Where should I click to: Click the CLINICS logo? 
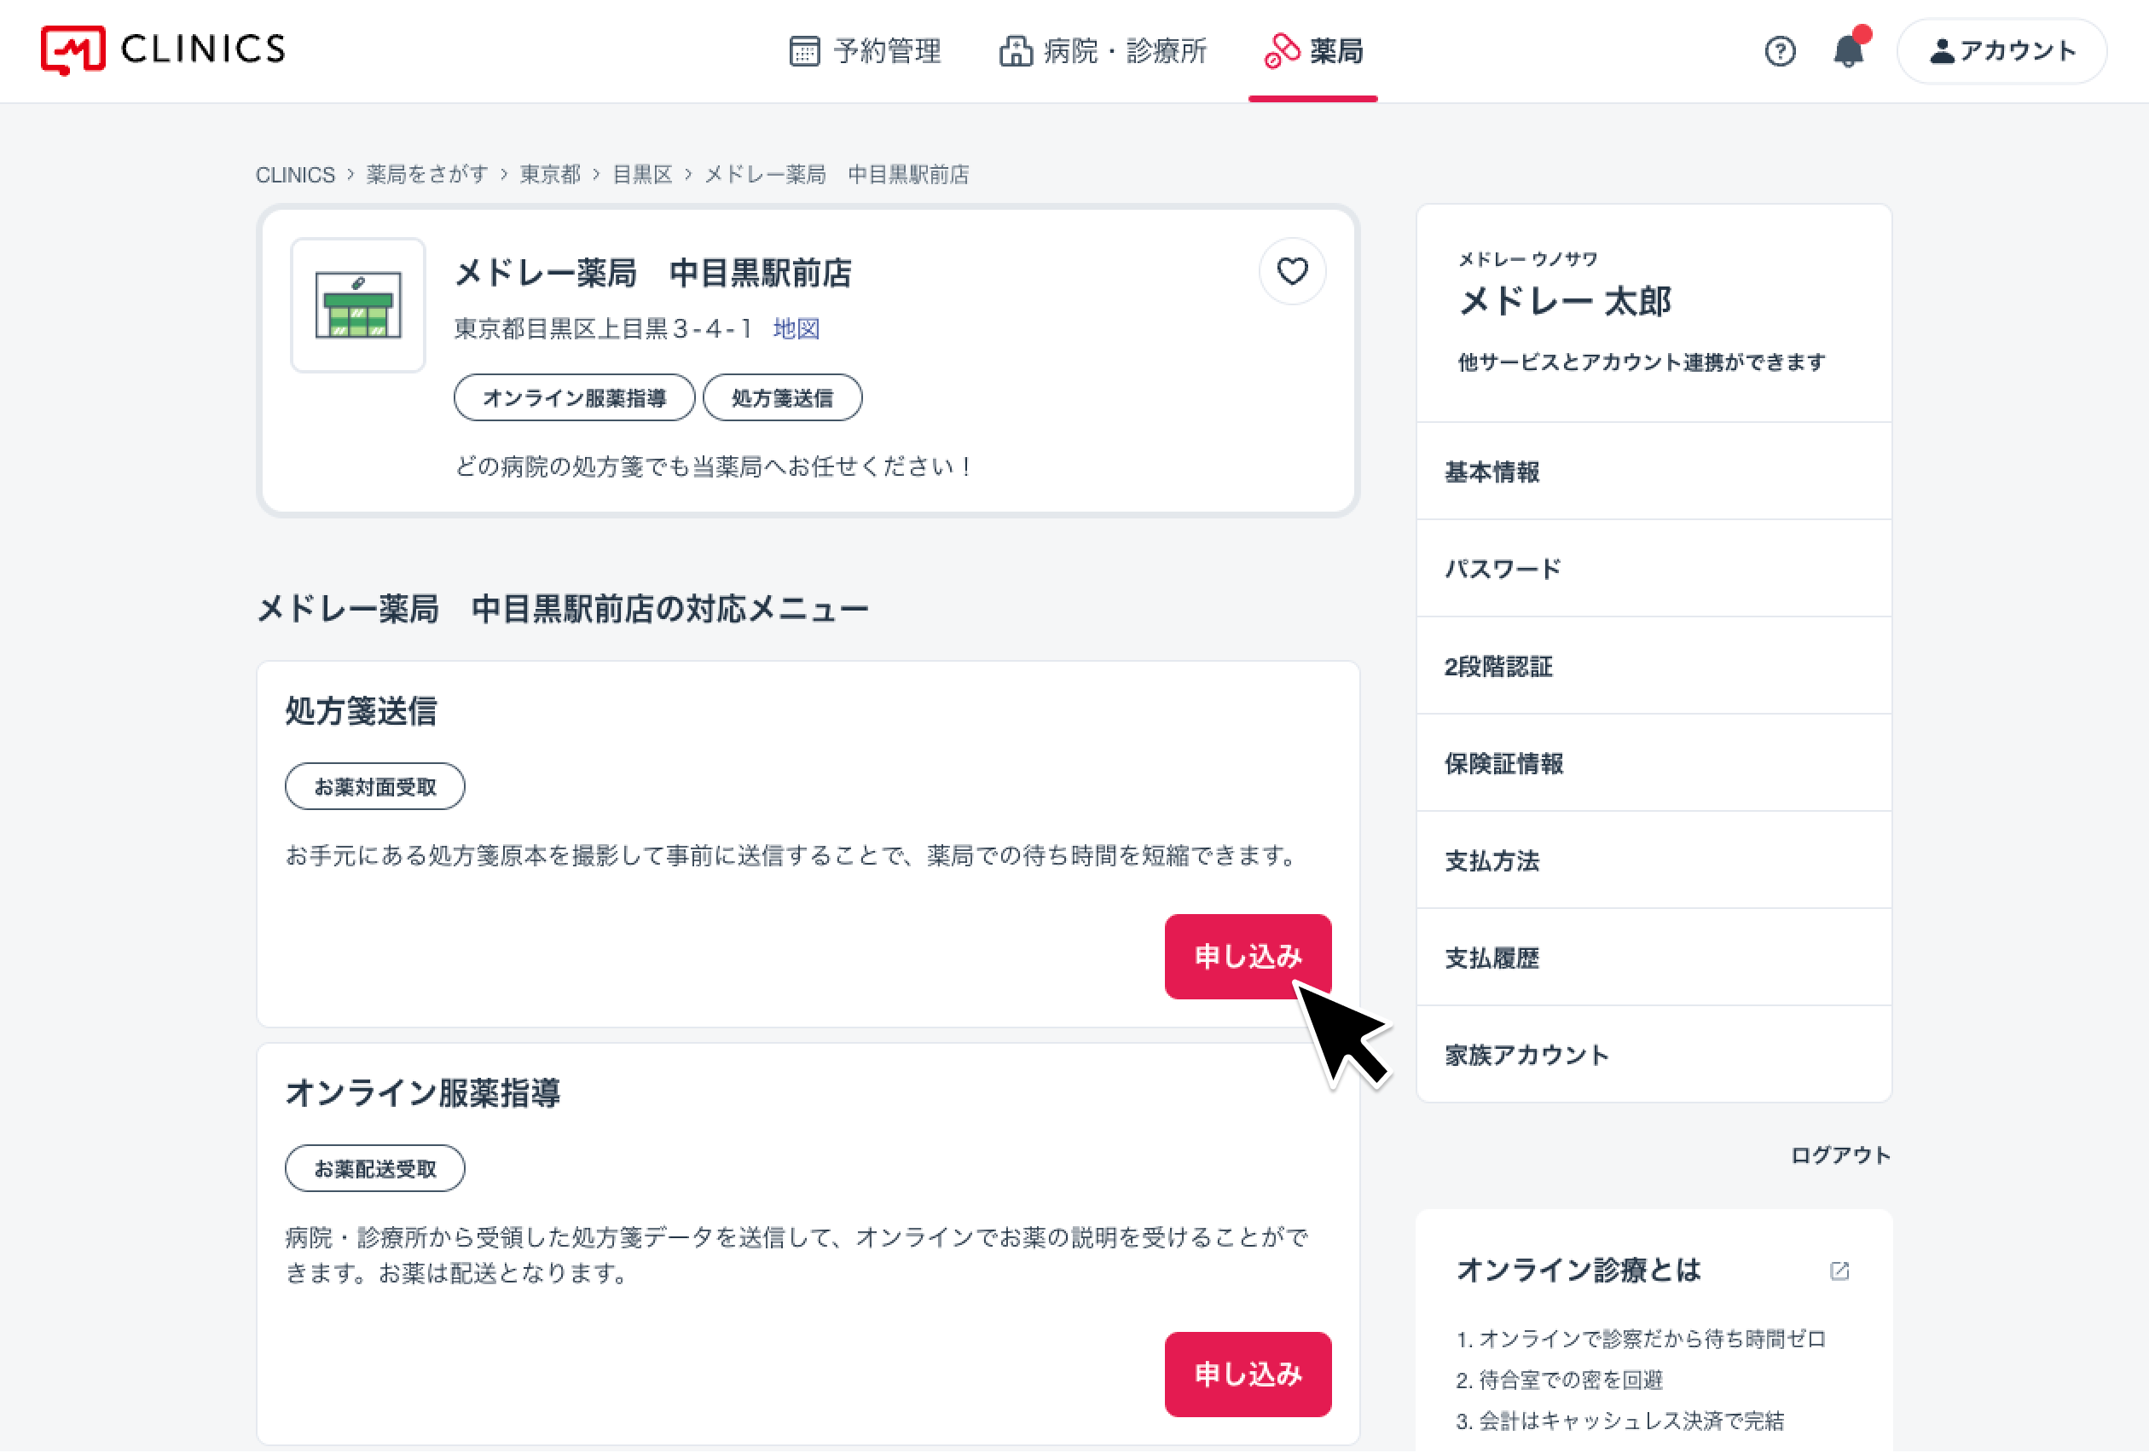coord(164,50)
